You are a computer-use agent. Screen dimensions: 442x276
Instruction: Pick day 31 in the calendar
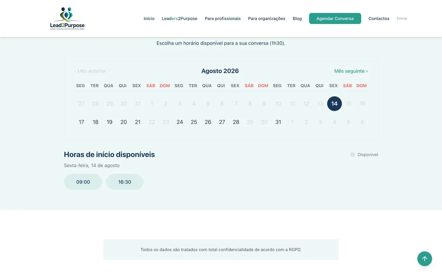[278, 122]
